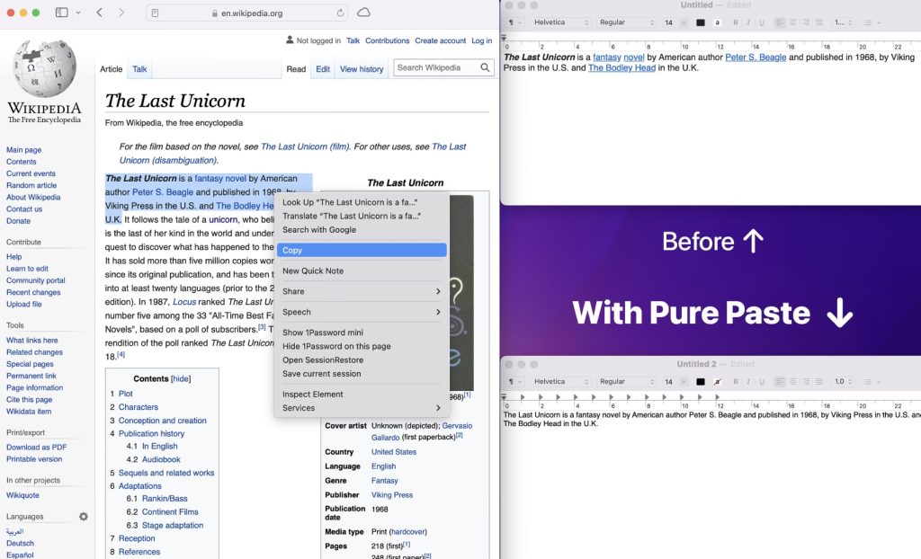The image size is (921, 559).
Task: Align left in the Untitled 2 window
Action: point(780,382)
